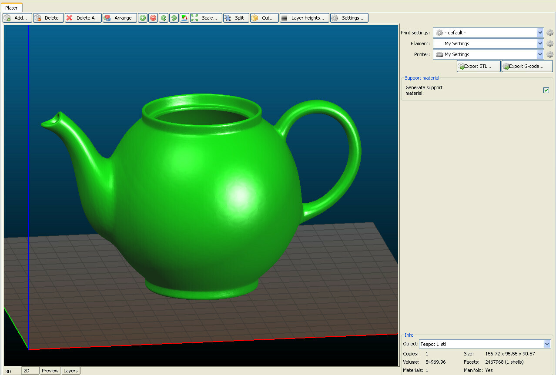This screenshot has width=556, height=375.
Task: Rotate object 45 degrees counter-clockwise
Action: [163, 18]
